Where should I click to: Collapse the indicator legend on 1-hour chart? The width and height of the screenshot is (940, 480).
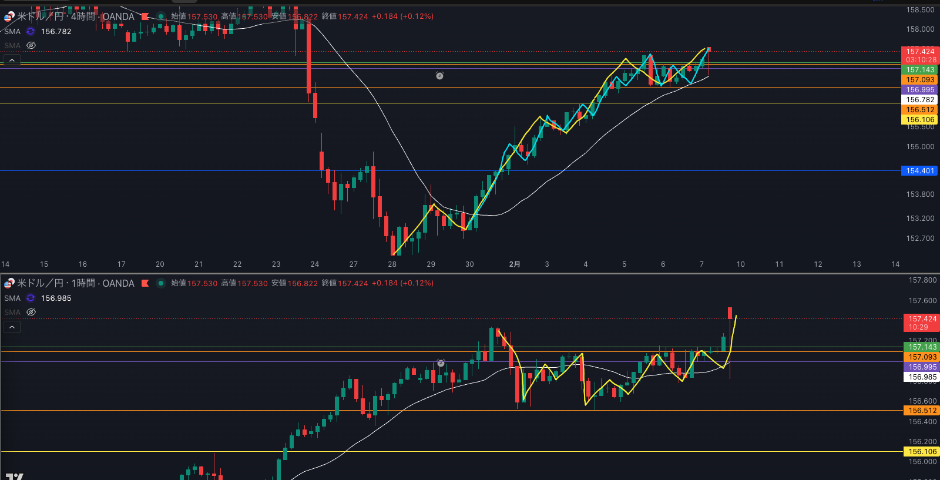click(12, 327)
